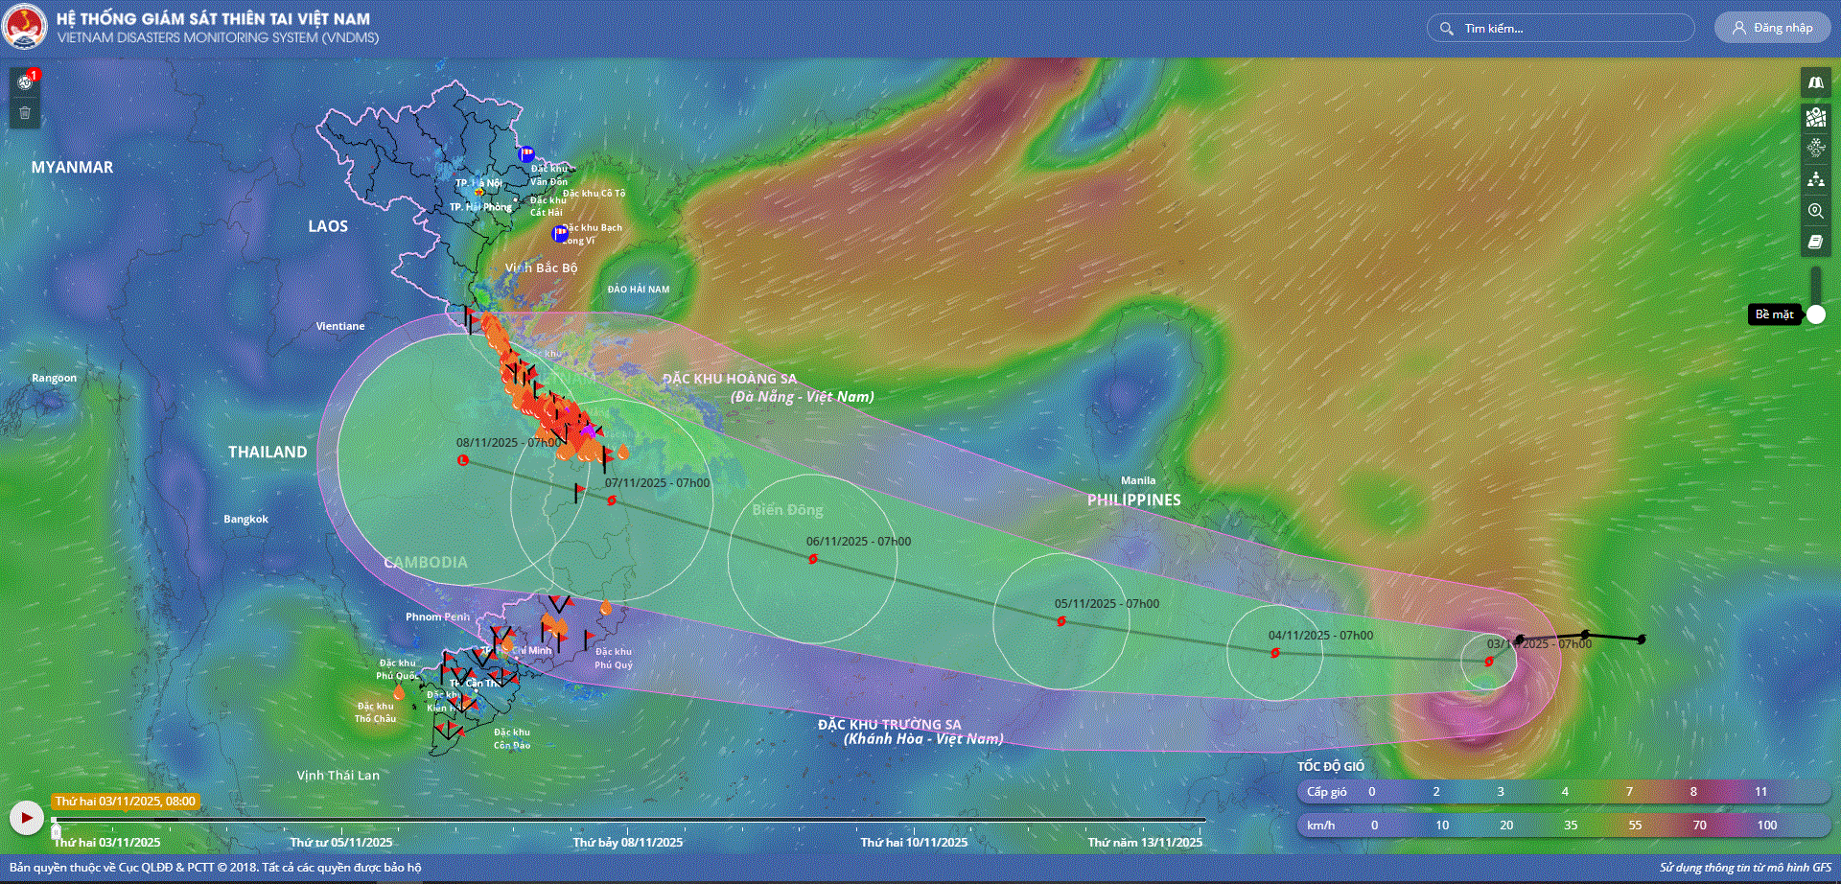This screenshot has width=1841, height=884.
Task: Open the disaster notification icon with badge
Action: (x=25, y=82)
